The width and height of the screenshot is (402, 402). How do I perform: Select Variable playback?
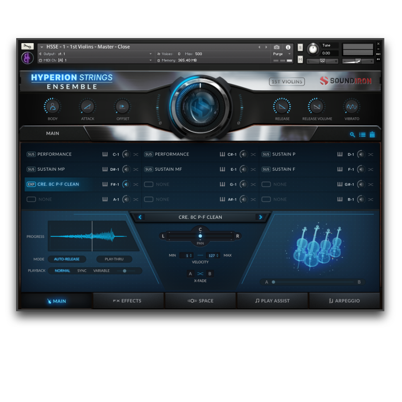coord(101,271)
